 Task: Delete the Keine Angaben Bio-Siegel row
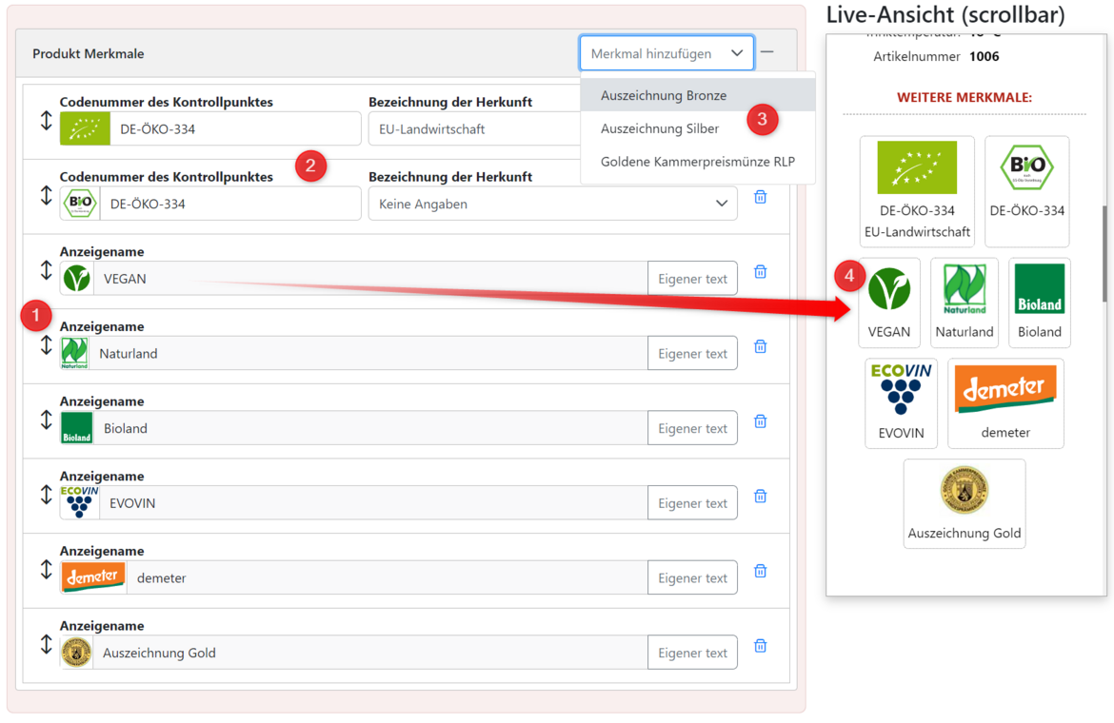pos(760,197)
